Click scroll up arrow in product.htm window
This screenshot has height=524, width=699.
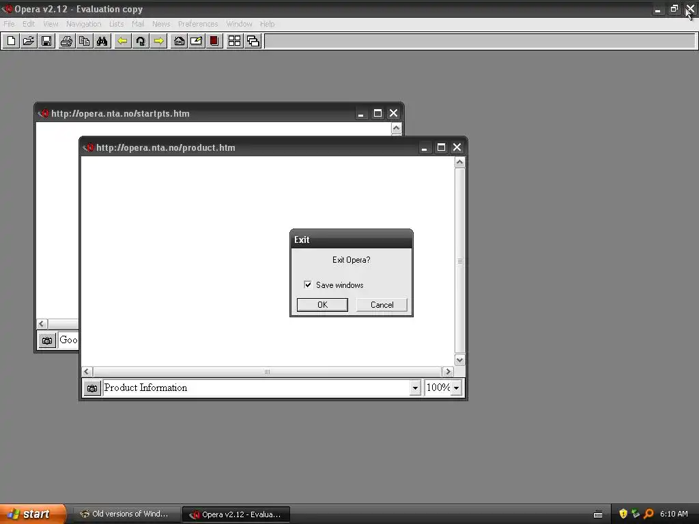pos(459,162)
